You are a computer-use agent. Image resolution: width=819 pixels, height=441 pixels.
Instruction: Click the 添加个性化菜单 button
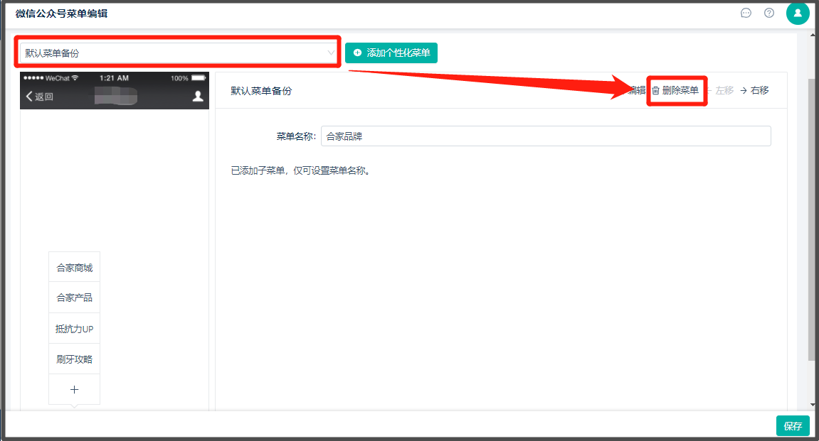coord(391,53)
